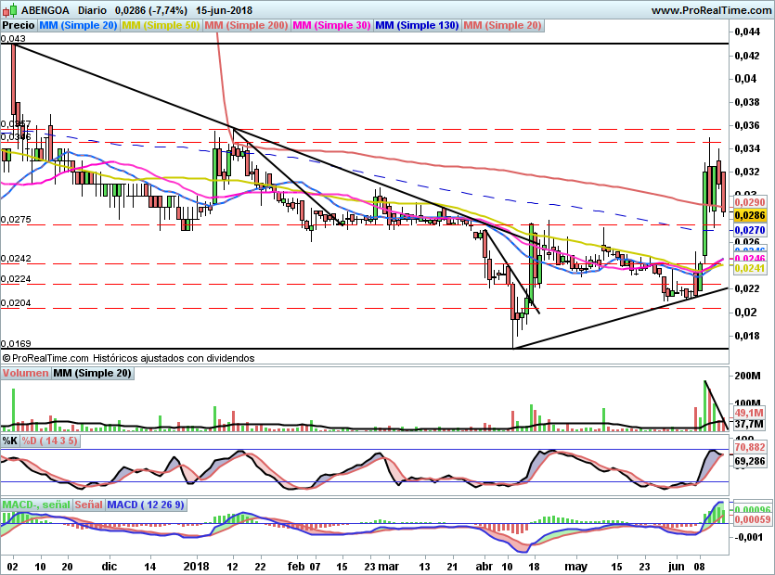This screenshot has width=775, height=575.
Task: Click the 0,0224 level label
Action: coord(16,279)
